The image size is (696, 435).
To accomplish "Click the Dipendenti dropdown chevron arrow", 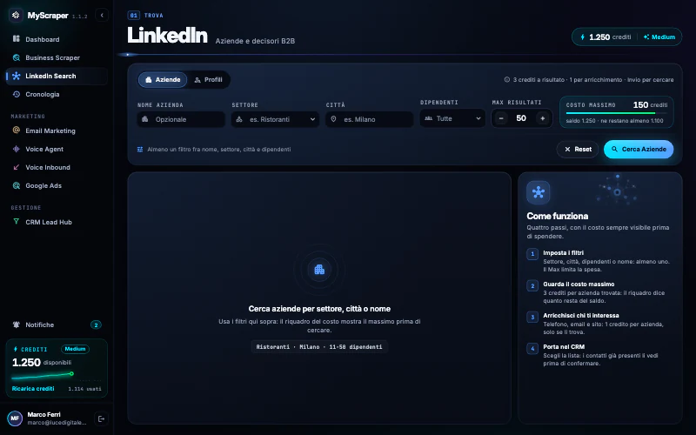I will pos(478,118).
